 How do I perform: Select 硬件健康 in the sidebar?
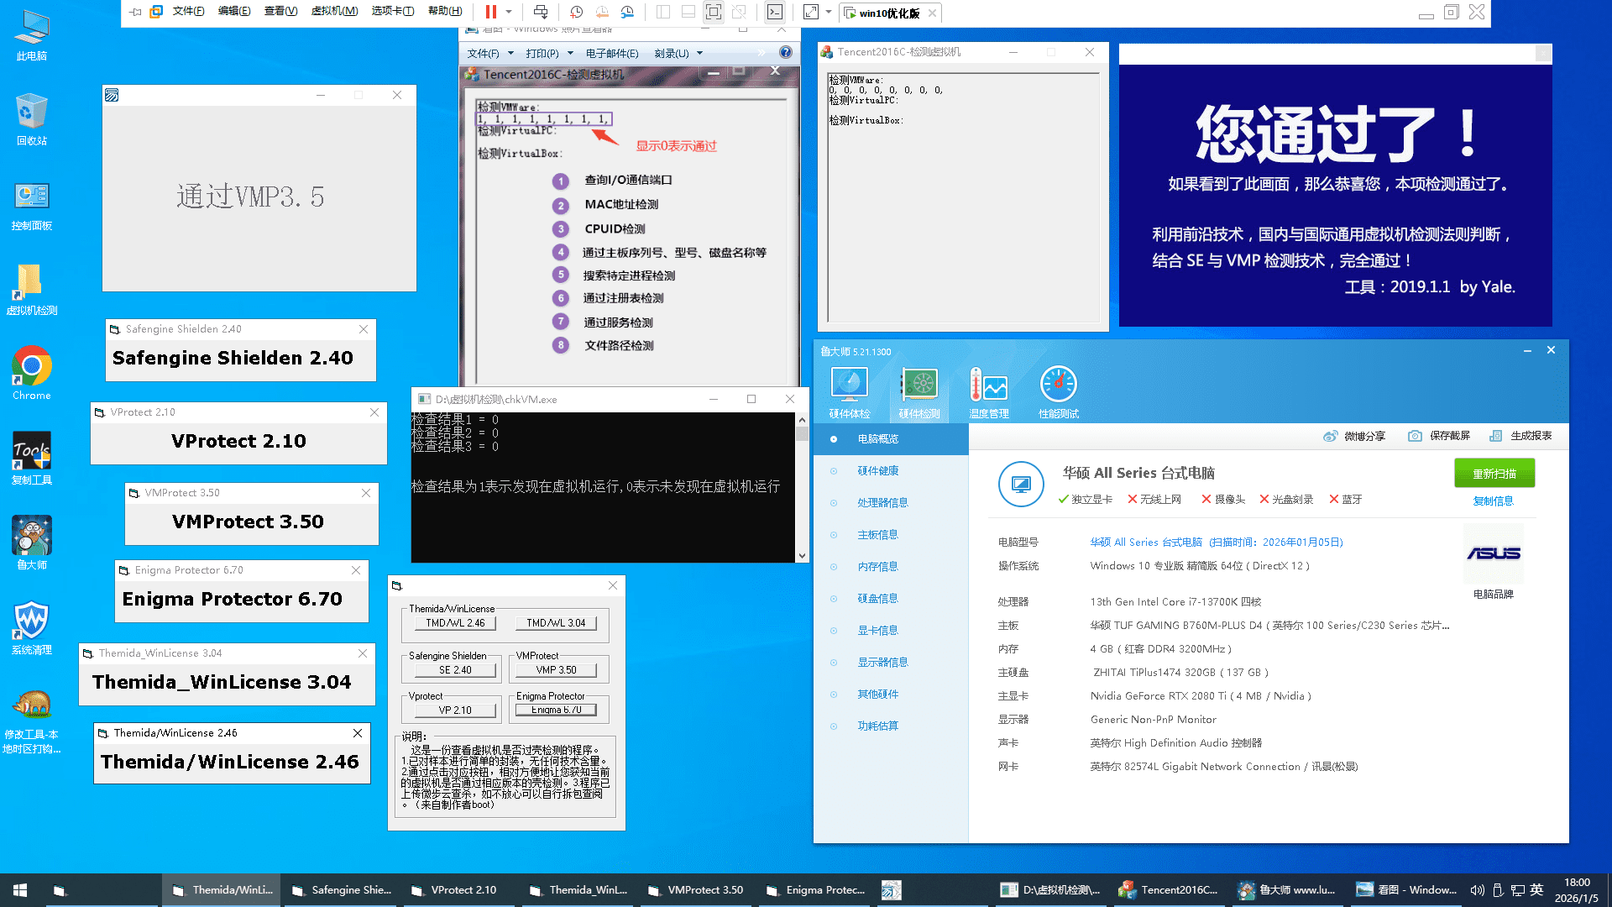tap(877, 470)
